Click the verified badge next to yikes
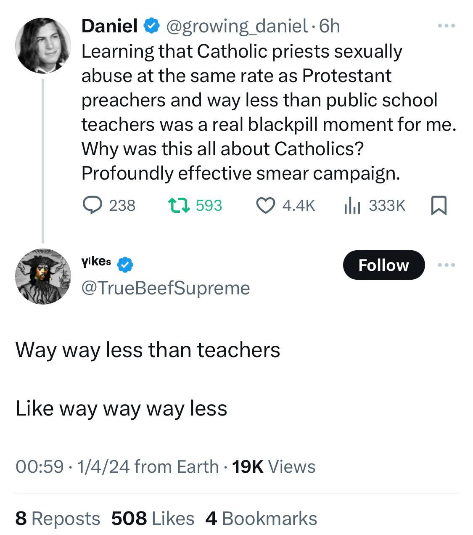 click(x=125, y=264)
